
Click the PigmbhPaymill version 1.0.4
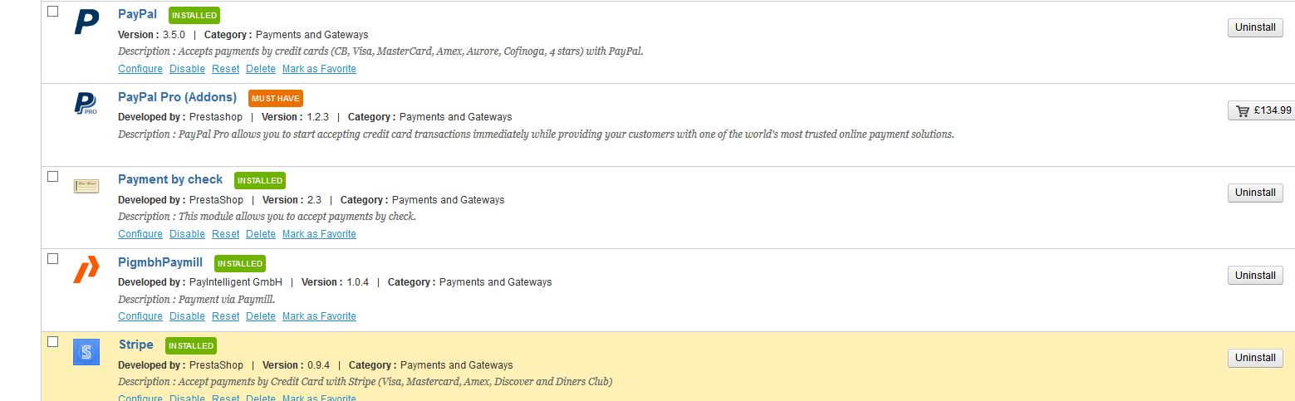[x=357, y=282]
